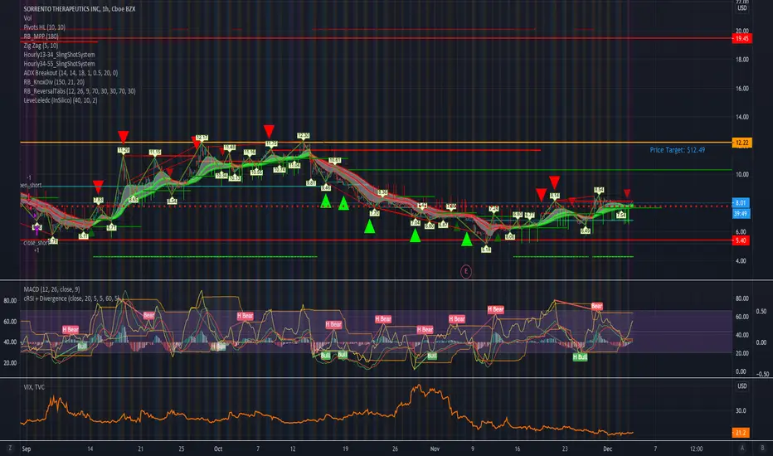Select the LeveLeledc (InSilico) indicator legend

pos(61,100)
